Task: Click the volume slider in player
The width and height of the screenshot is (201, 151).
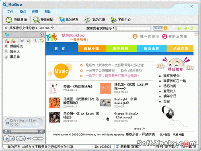Action: click(x=38, y=139)
